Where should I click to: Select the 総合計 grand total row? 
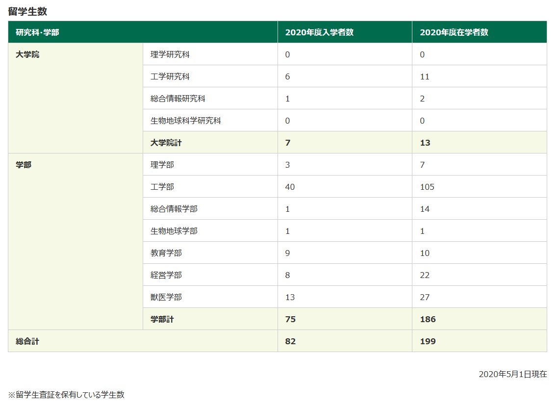[x=25, y=340]
